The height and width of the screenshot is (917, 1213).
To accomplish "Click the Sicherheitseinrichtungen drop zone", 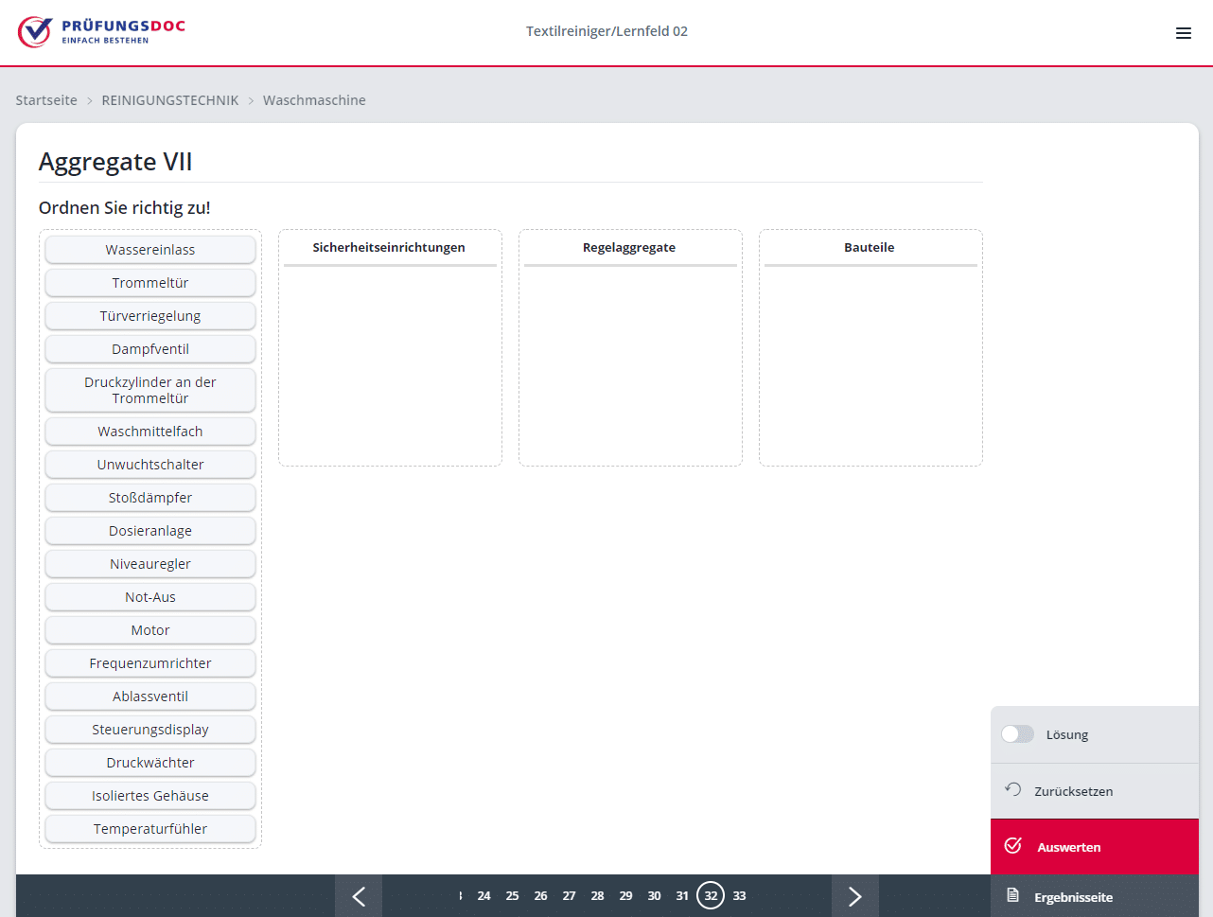I will point(390,364).
